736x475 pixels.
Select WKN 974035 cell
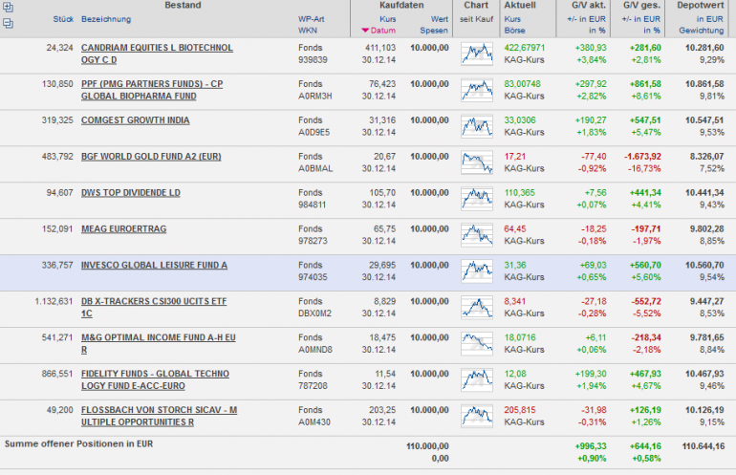coord(313,277)
